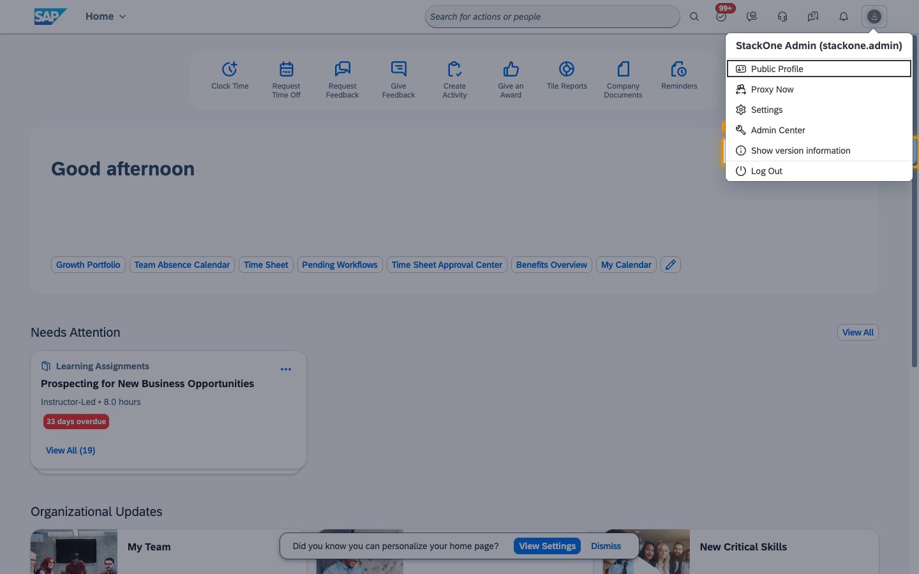Open Settings from the user menu
919x574 pixels.
[x=819, y=110]
